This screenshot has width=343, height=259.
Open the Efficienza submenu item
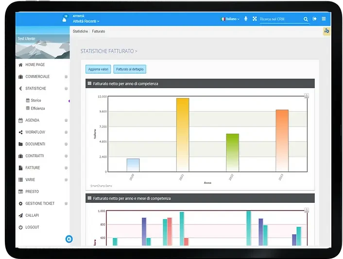click(x=37, y=108)
